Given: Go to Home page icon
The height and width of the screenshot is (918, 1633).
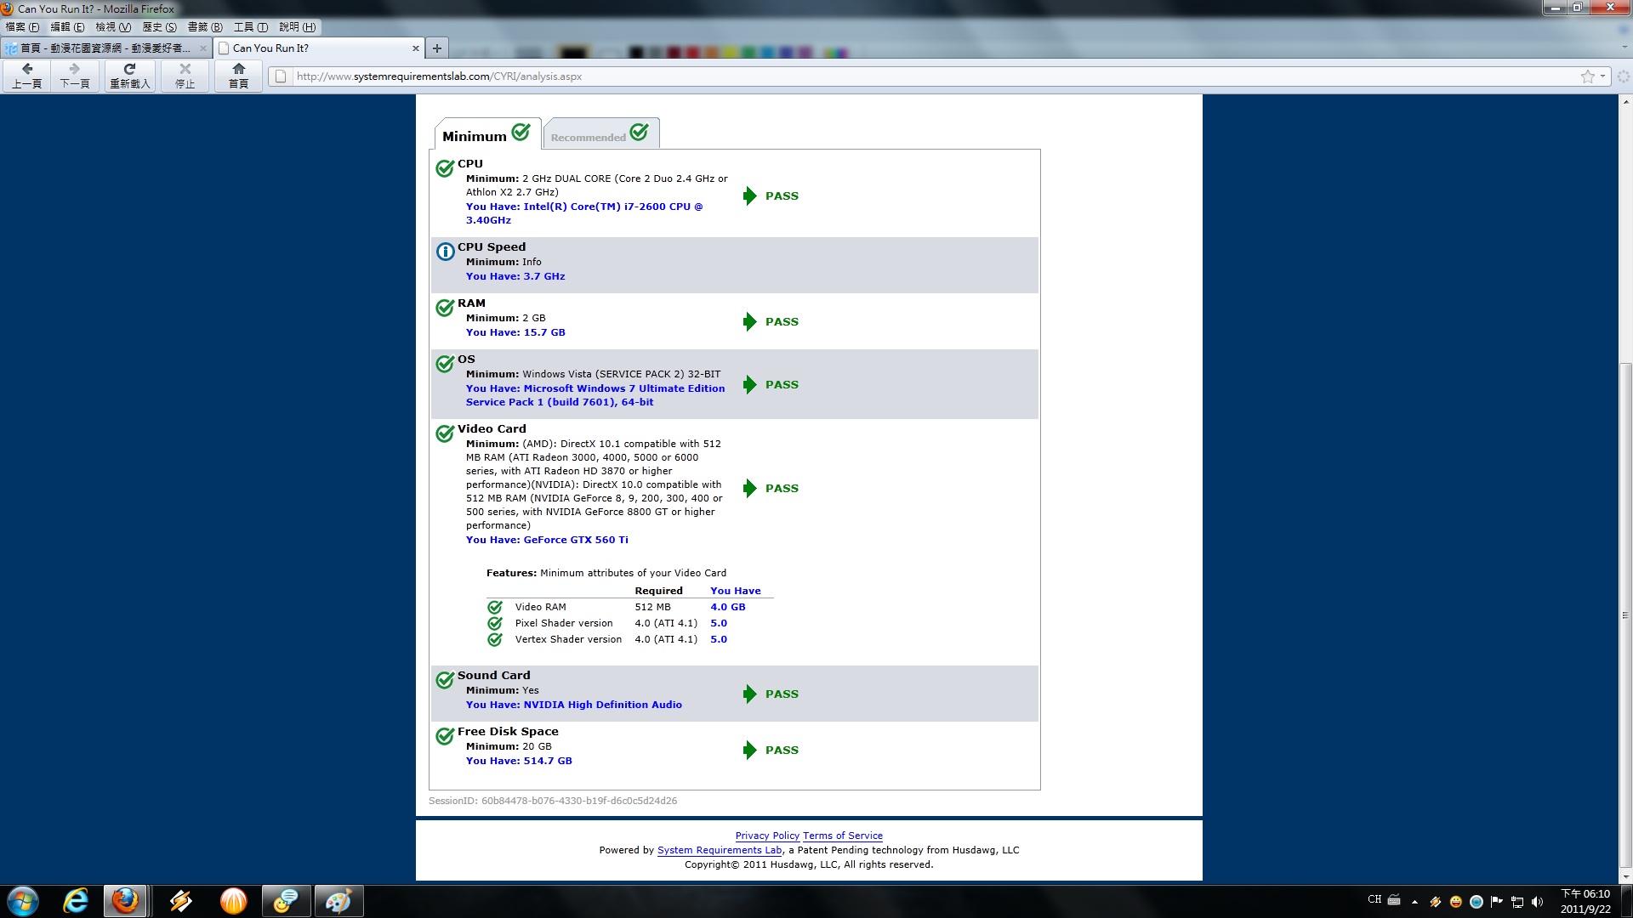Looking at the screenshot, I should coord(238,75).
